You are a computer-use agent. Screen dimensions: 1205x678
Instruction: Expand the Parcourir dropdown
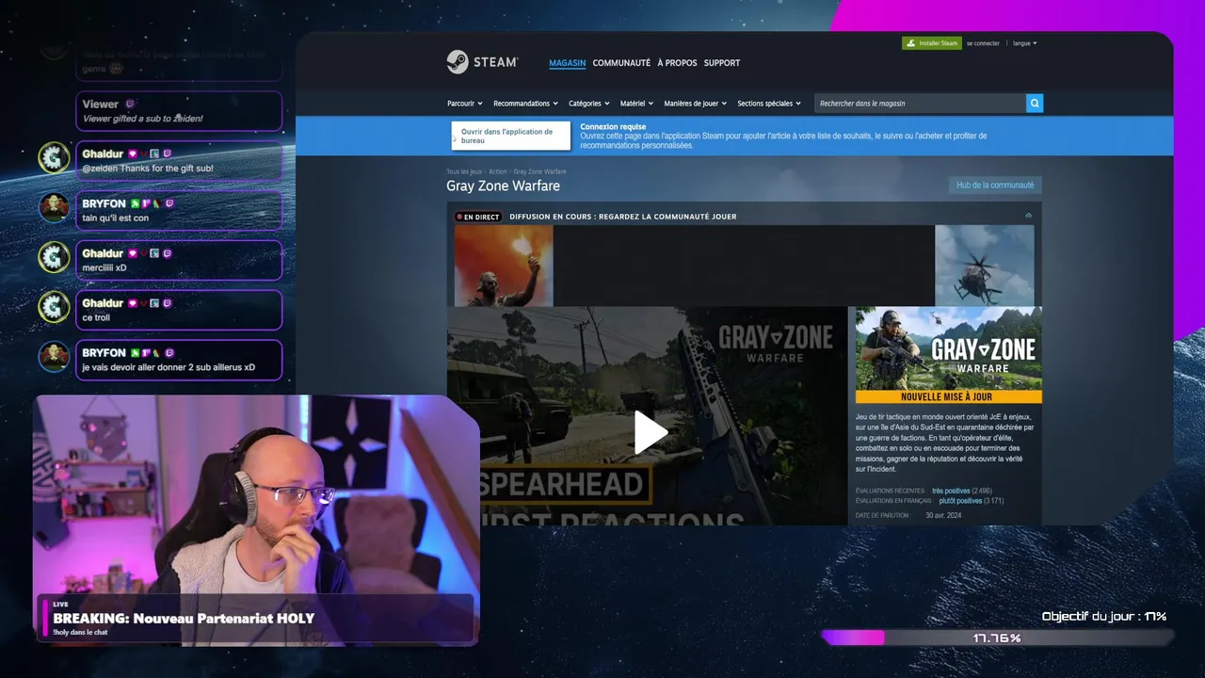(464, 104)
